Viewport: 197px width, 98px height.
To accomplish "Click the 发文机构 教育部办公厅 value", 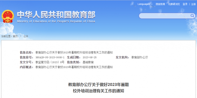I will [x=140, y=57].
